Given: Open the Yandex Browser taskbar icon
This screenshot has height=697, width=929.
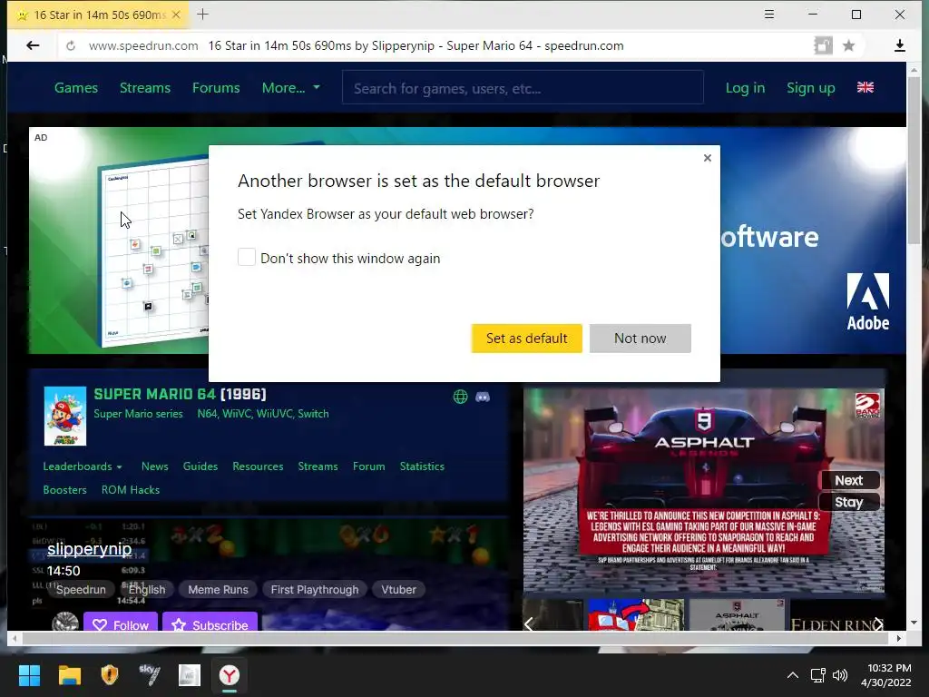Looking at the screenshot, I should click(x=230, y=675).
